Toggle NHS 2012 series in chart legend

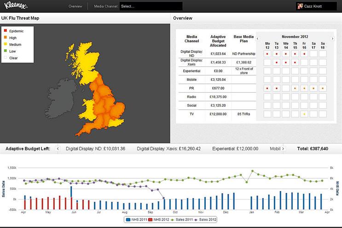(x=159, y=220)
